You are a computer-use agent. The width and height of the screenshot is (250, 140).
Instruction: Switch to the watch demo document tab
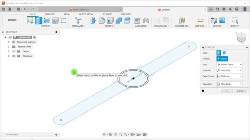tap(80, 10)
